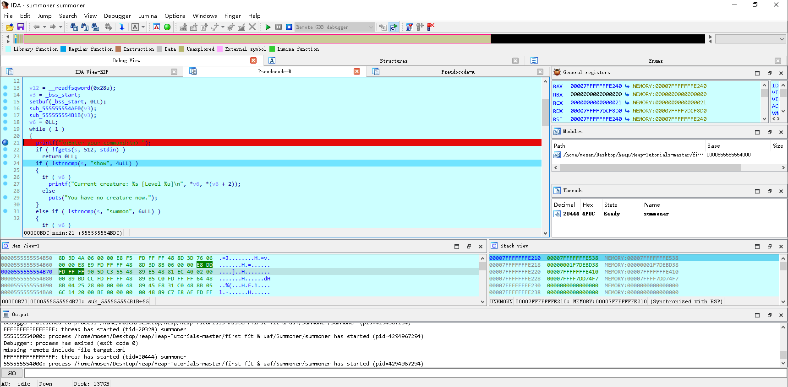Viewport: 788px width, 387px height.
Task: Expand the forward-history dropdown arrow
Action: point(60,27)
